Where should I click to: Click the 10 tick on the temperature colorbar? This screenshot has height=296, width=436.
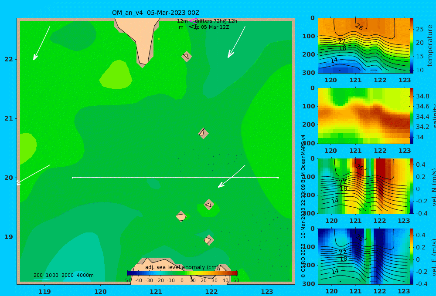[x=420, y=70]
